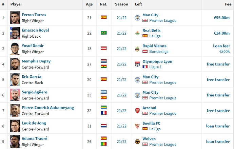The image size is (234, 149).
Task: Open Ferran Torres player photo
Action: tap(15, 18)
